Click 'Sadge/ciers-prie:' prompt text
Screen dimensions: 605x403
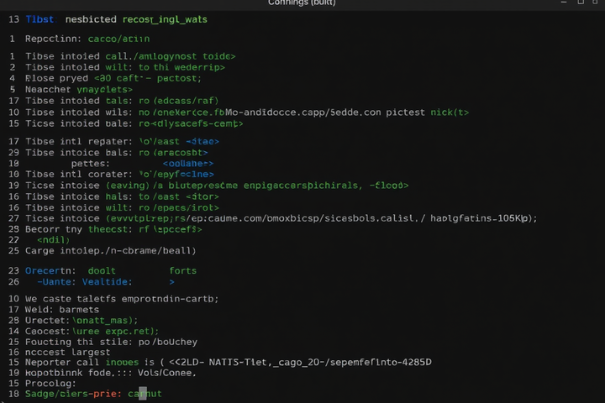(x=73, y=394)
